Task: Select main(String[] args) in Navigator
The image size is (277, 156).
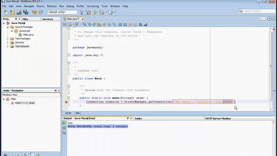Action: tap(25, 103)
